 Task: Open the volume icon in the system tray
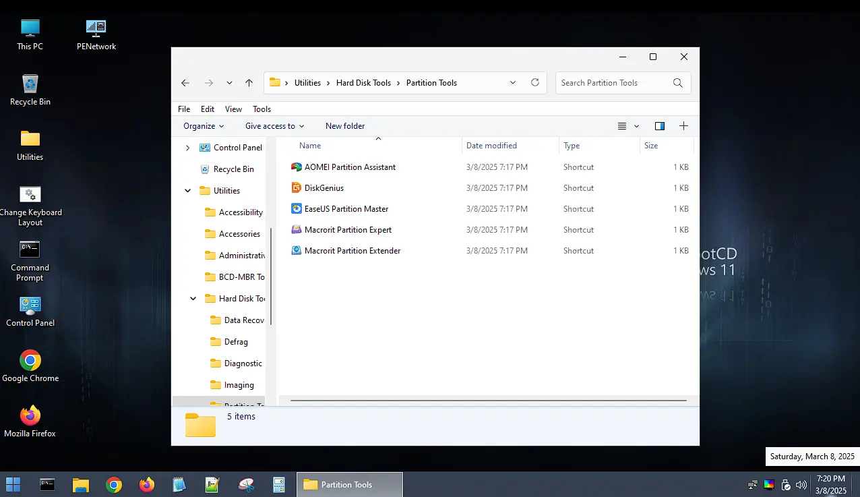point(801,484)
